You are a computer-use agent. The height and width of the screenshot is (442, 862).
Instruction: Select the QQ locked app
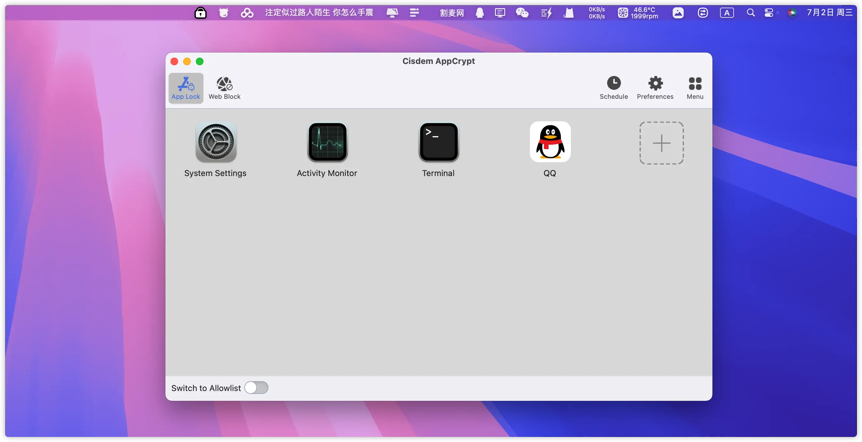coord(550,142)
